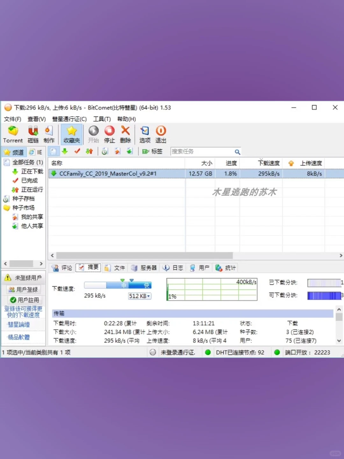
Task: Click the 12.57 GB size cell
Action: pos(200,174)
